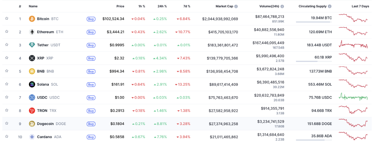Screen dimensions: 373x143
Task: Open USDC's last 7 days chart
Action: pyautogui.click(x=353, y=97)
